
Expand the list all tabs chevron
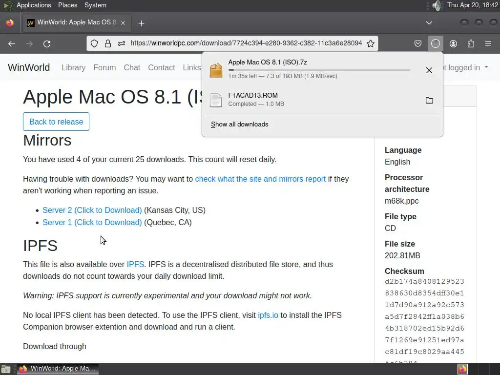(x=429, y=22)
